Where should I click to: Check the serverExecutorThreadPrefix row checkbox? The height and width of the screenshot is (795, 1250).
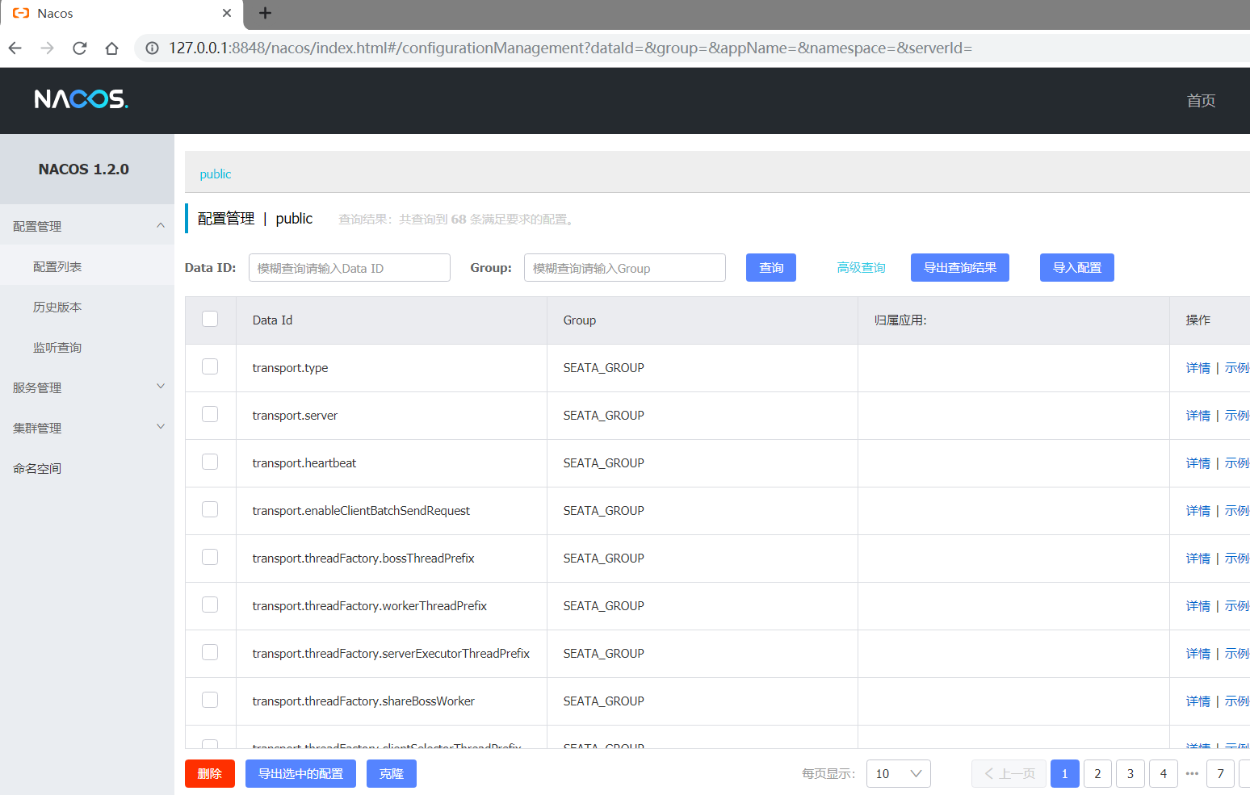(x=210, y=652)
